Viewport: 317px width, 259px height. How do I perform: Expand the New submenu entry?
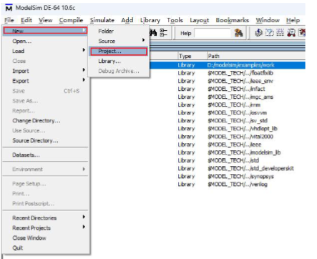click(x=45, y=31)
